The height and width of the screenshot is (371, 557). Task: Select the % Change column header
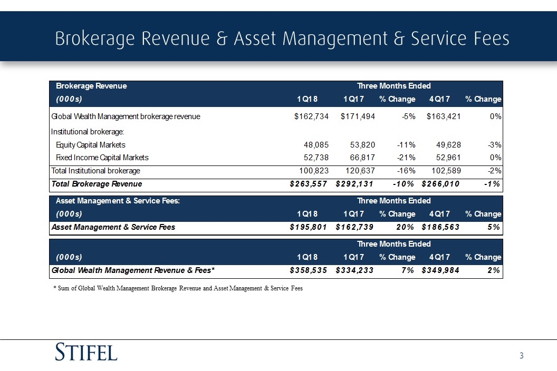coord(397,99)
